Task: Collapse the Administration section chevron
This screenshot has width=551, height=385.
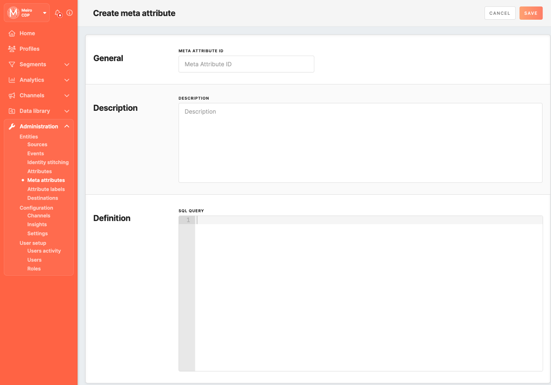Action: (x=67, y=126)
